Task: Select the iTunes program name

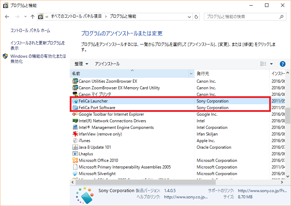Action: click(84, 141)
